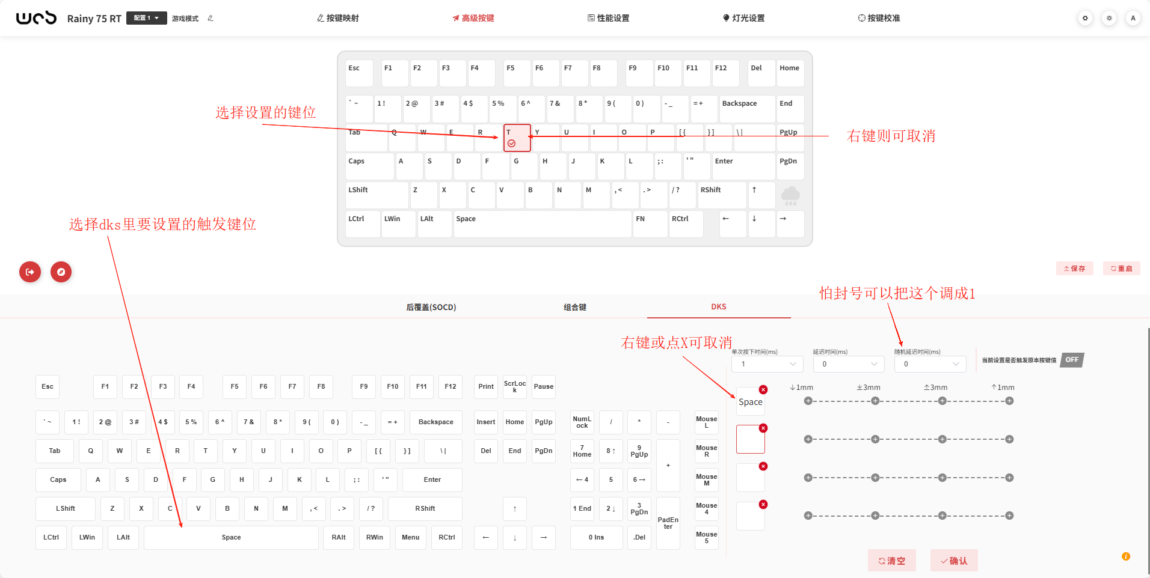This screenshot has width=1150, height=578.
Task: Click the 确认 confirm button
Action: coord(954,561)
